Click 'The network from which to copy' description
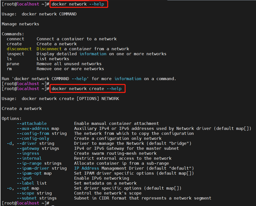 [134, 133]
